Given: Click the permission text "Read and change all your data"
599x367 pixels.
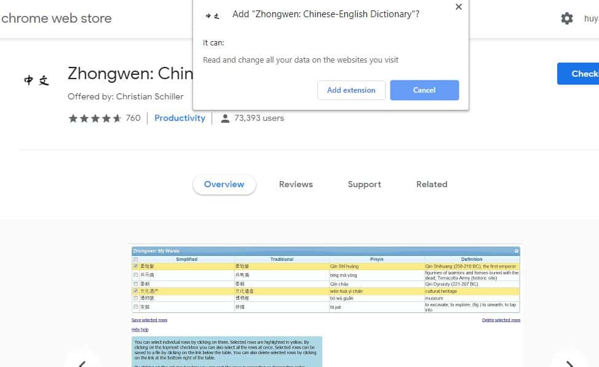Looking at the screenshot, I should click(x=301, y=60).
